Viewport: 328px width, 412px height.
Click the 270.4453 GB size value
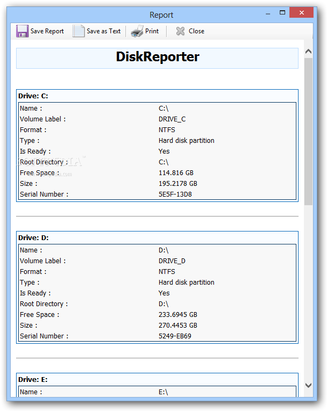(178, 326)
